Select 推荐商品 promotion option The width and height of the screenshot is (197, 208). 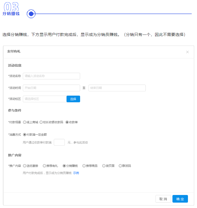tap(84, 166)
